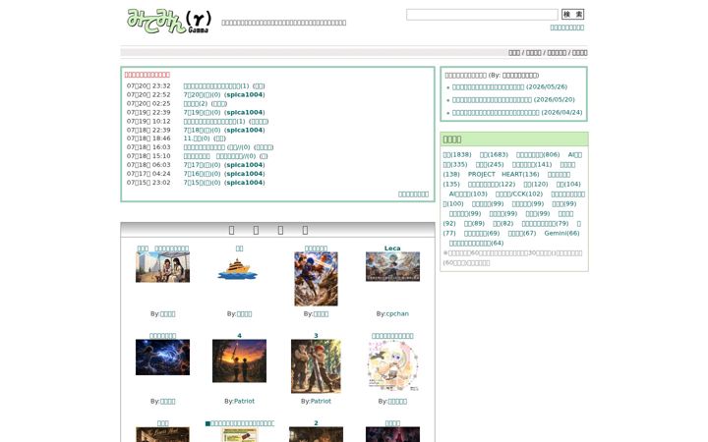Open the title link beginning with ■
Viewport: 708px width, 442px height.
coord(239,423)
